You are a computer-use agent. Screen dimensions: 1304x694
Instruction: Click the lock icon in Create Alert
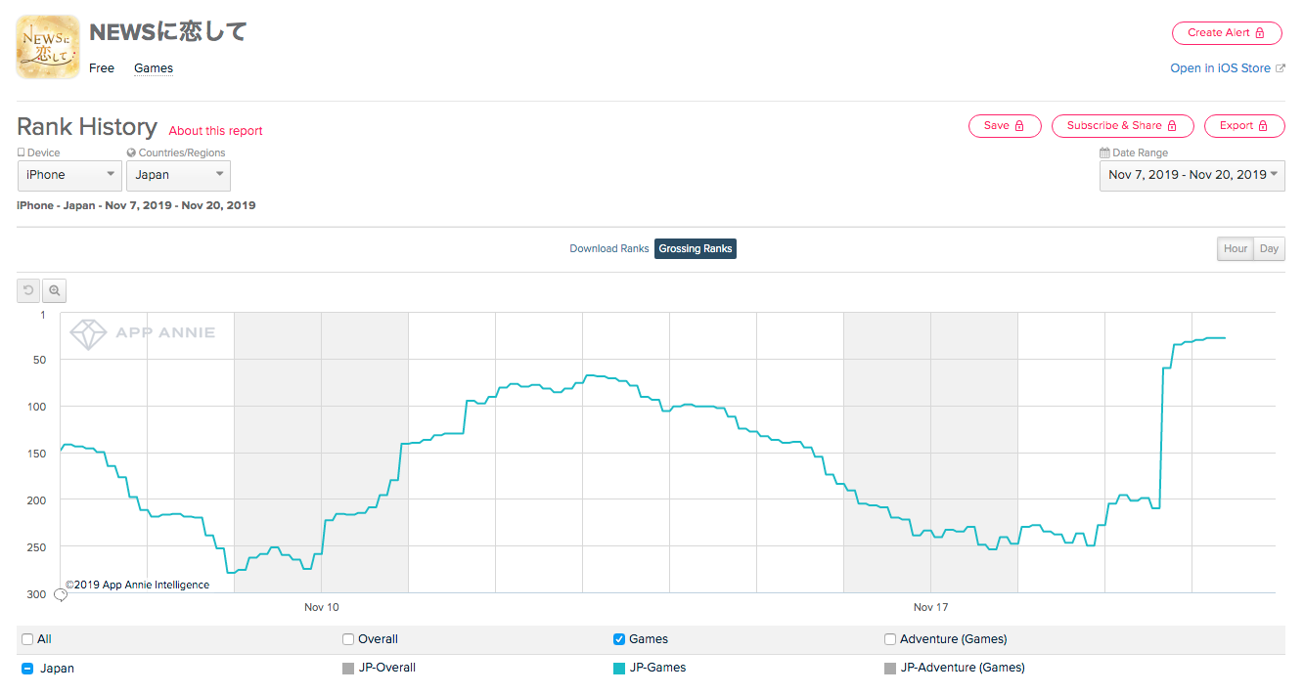pyautogui.click(x=1260, y=33)
